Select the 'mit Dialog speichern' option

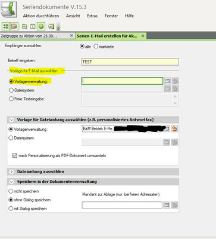pyautogui.click(x=11, y=209)
